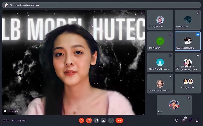This screenshot has width=203, height=126.
Task: Raise hand using the hand icon
Action: (96, 120)
